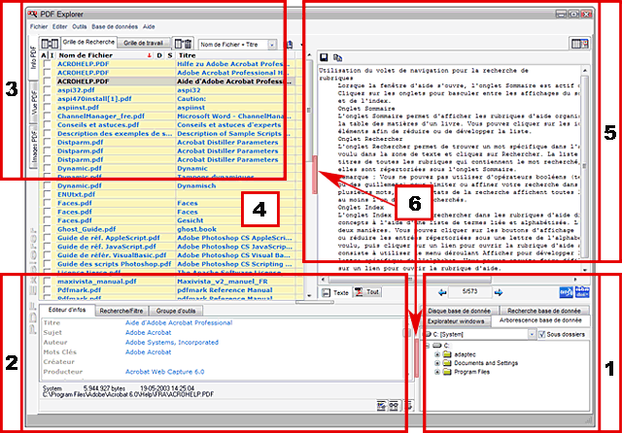Image resolution: width=622 pixels, height=433 pixels.
Task: Click the floppy disk save icon above text pane
Action: pos(324,58)
